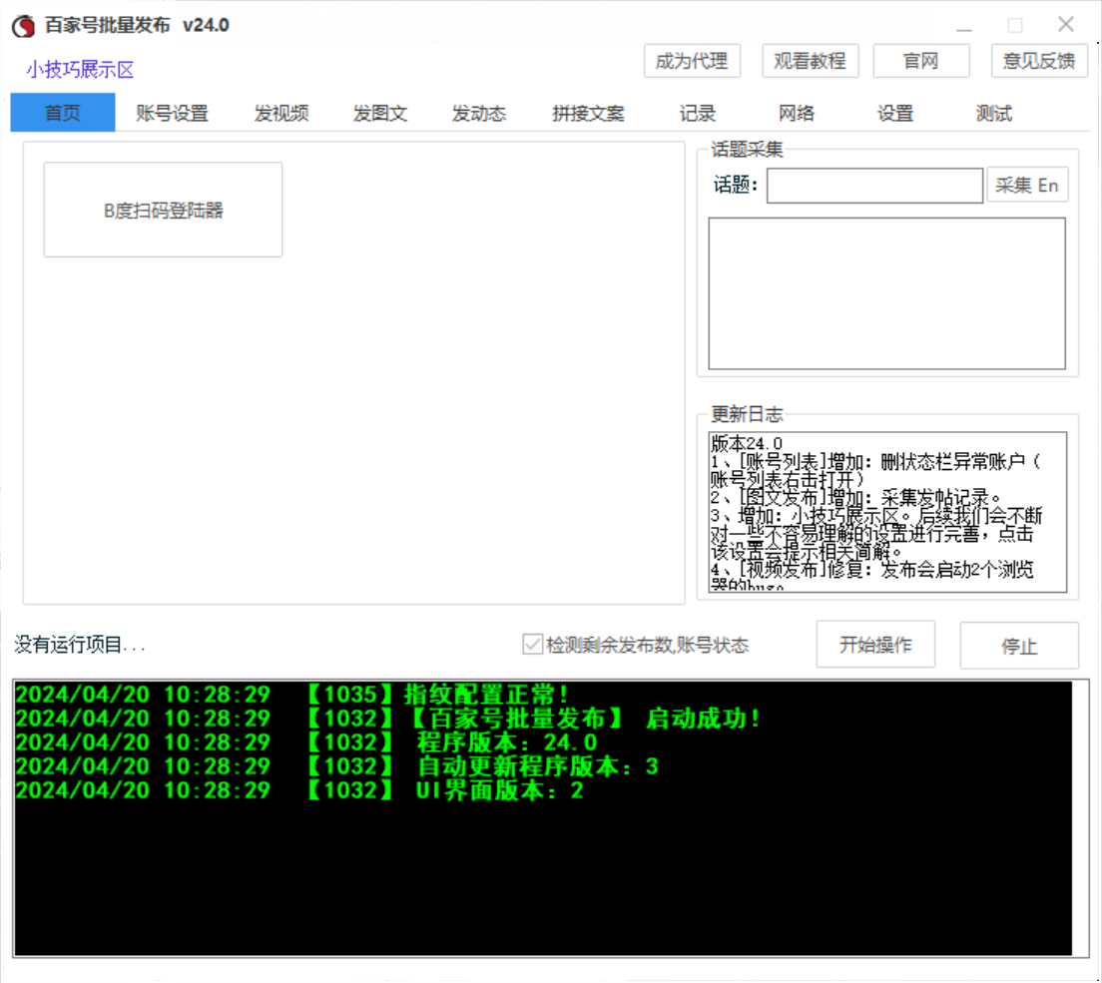Launch the B度扫码登陆器 button
This screenshot has height=983, width=1102.
coord(163,210)
